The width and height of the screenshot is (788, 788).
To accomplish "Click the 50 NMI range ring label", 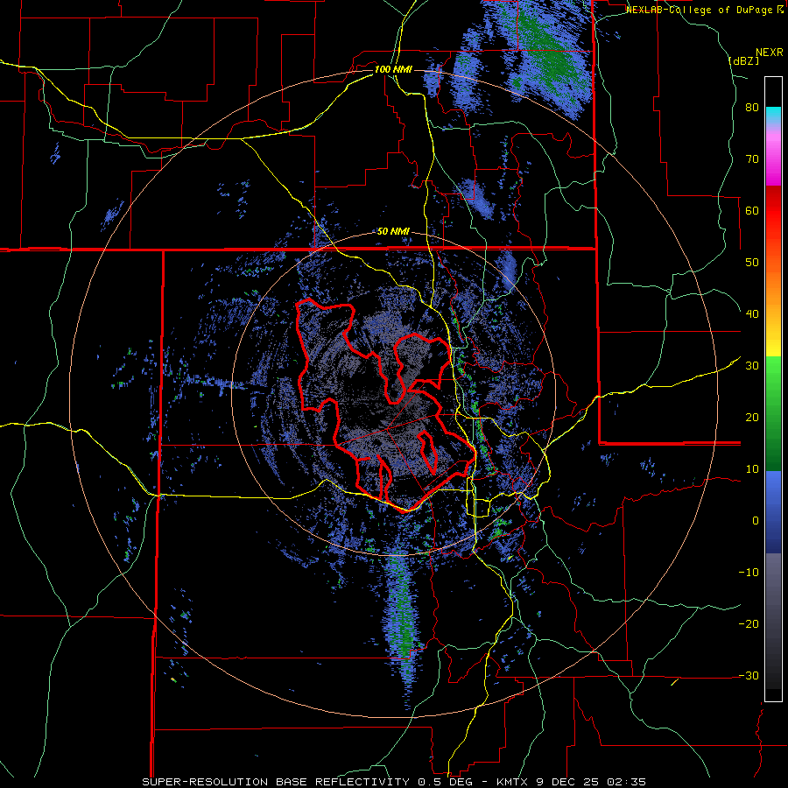I will [393, 232].
